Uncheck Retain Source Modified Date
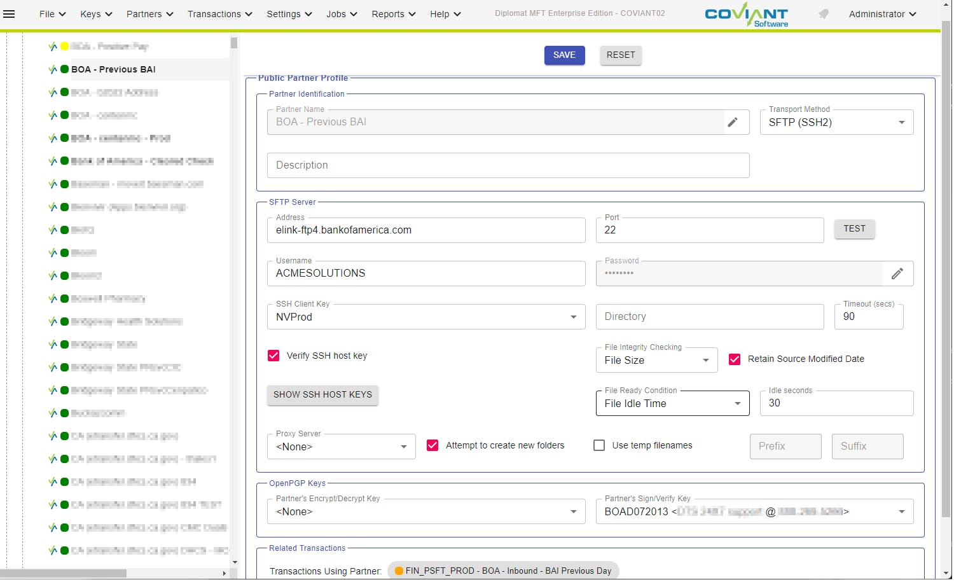 [x=735, y=359]
